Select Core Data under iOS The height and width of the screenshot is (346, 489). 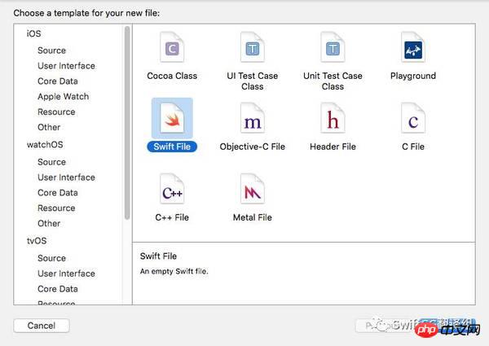(x=58, y=81)
